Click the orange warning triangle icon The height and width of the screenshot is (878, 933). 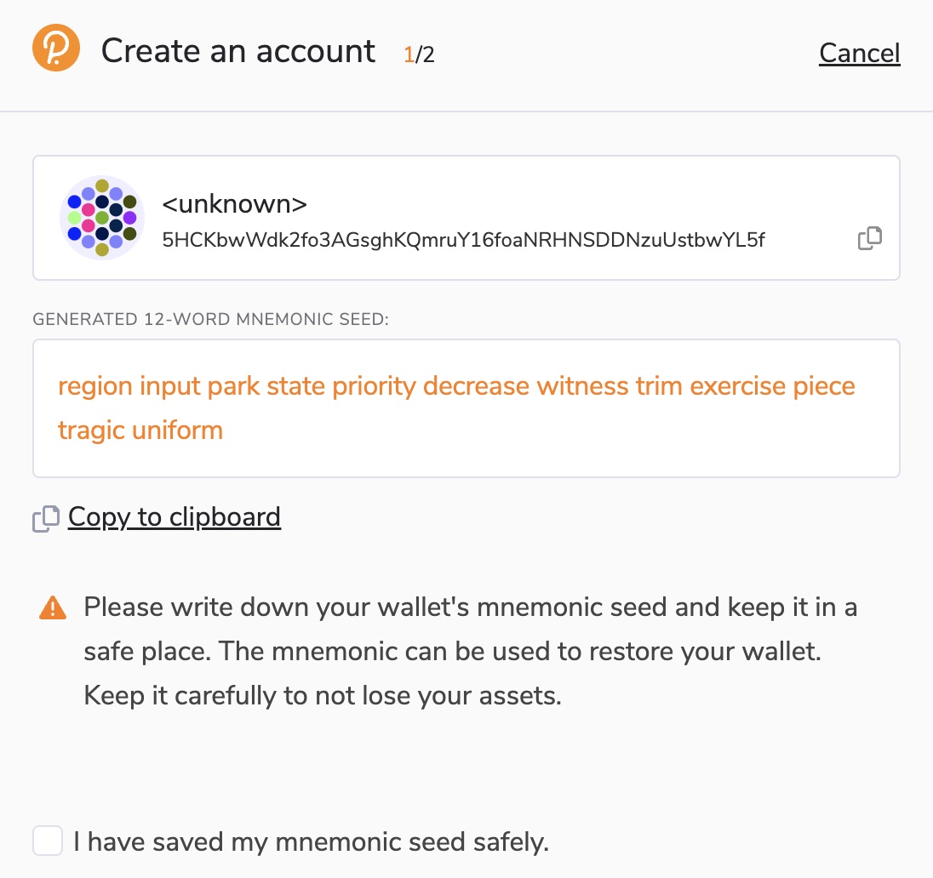tap(52, 606)
